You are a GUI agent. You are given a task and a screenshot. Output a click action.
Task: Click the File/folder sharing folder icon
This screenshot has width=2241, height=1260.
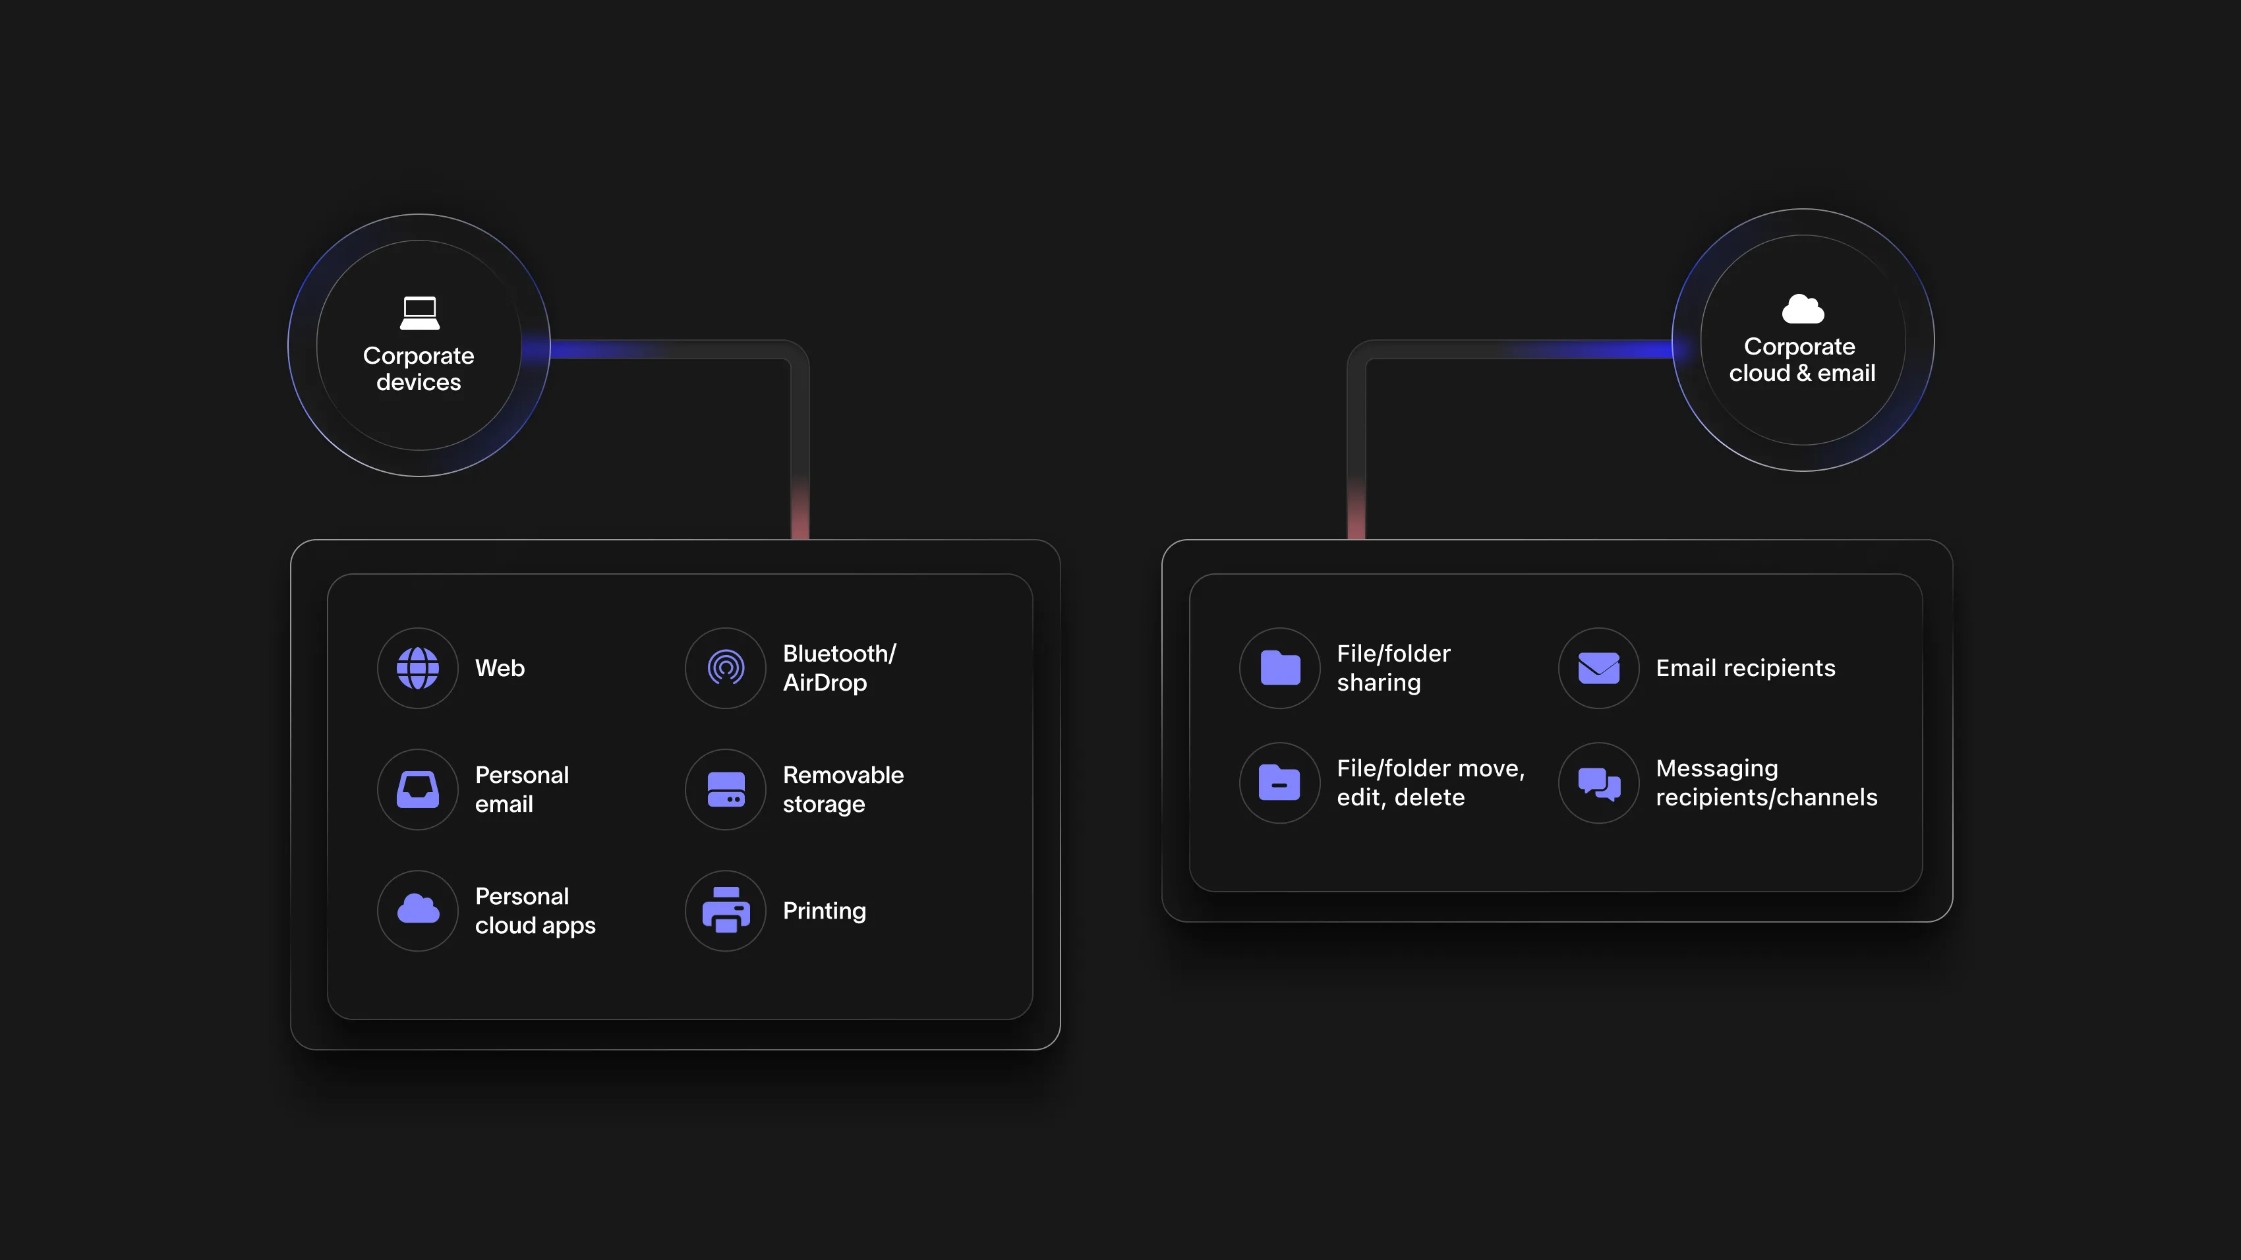tap(1279, 668)
